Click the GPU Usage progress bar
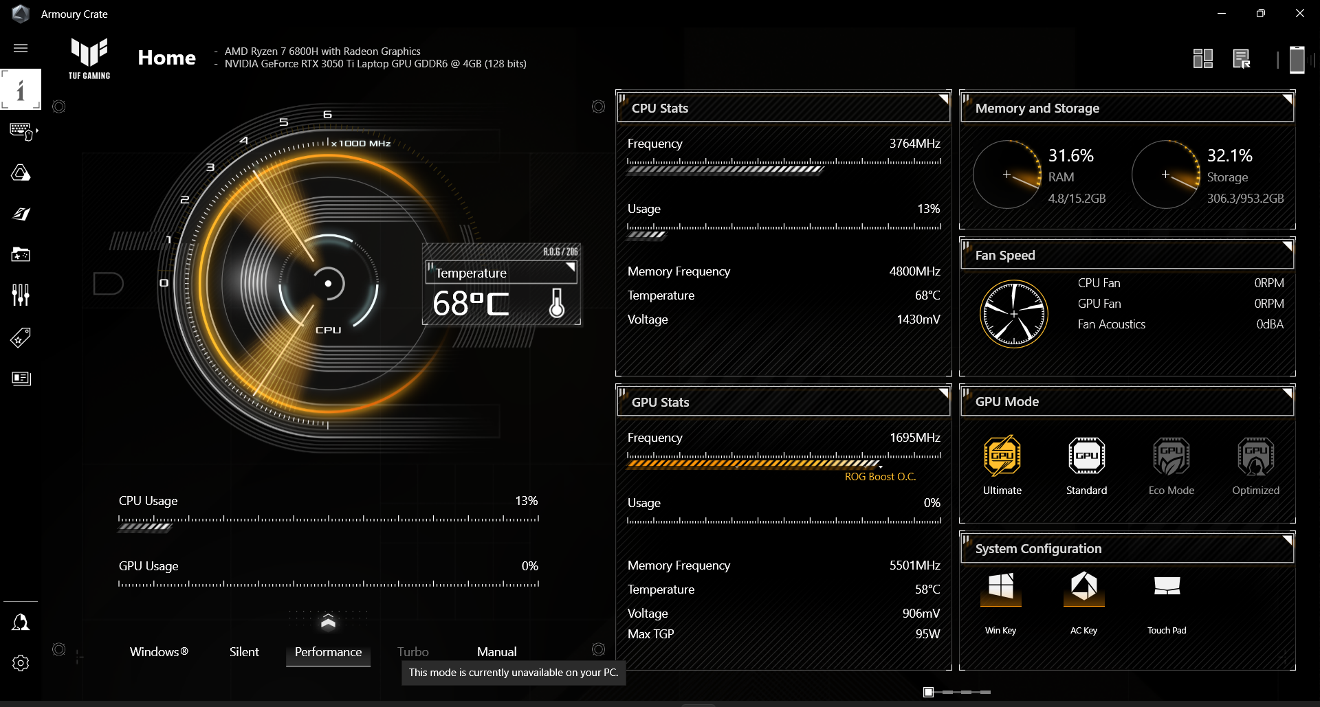 click(x=329, y=585)
